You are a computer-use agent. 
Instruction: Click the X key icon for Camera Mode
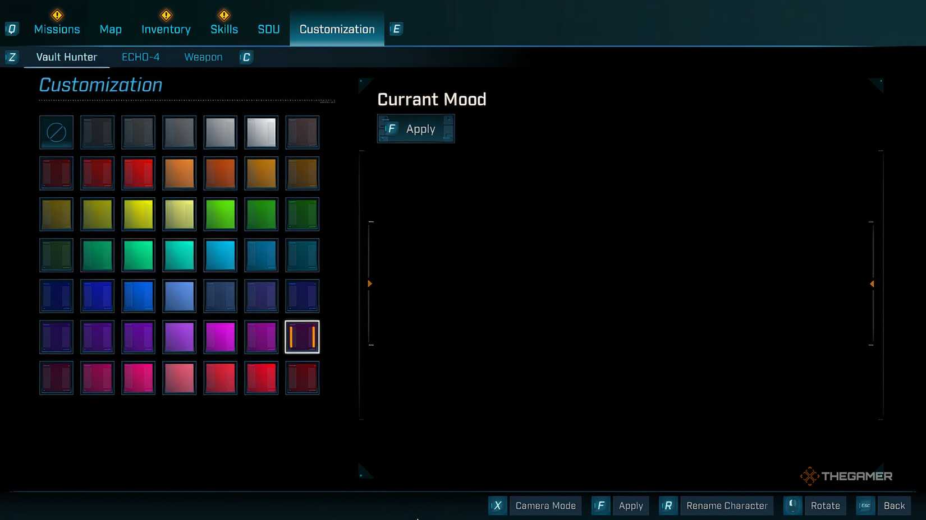click(x=497, y=505)
